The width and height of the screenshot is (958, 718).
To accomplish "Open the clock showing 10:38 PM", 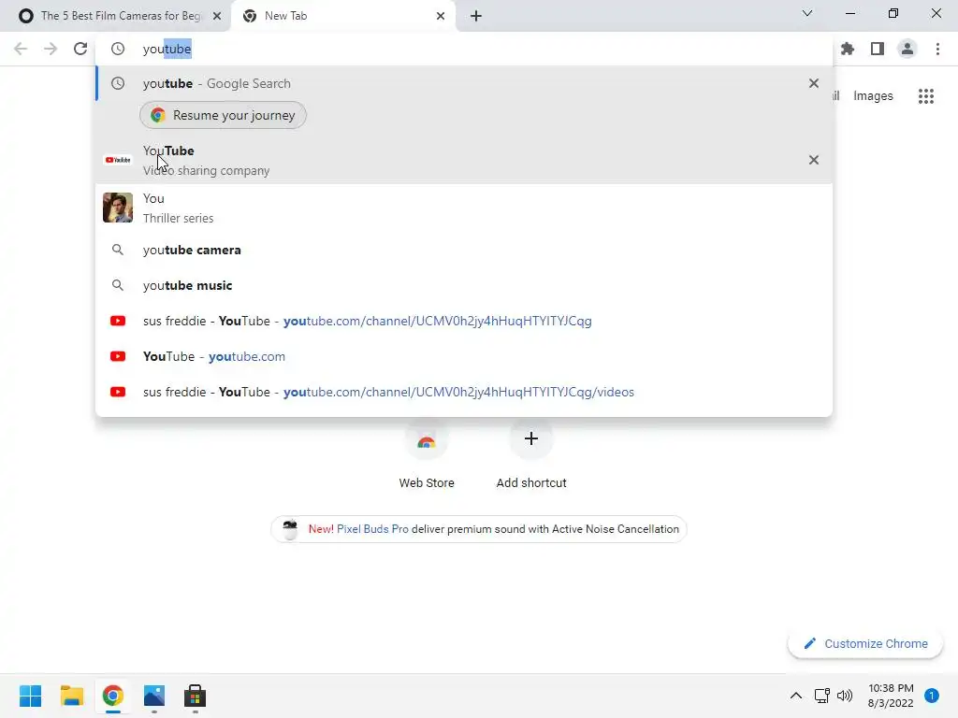I will 891,696.
